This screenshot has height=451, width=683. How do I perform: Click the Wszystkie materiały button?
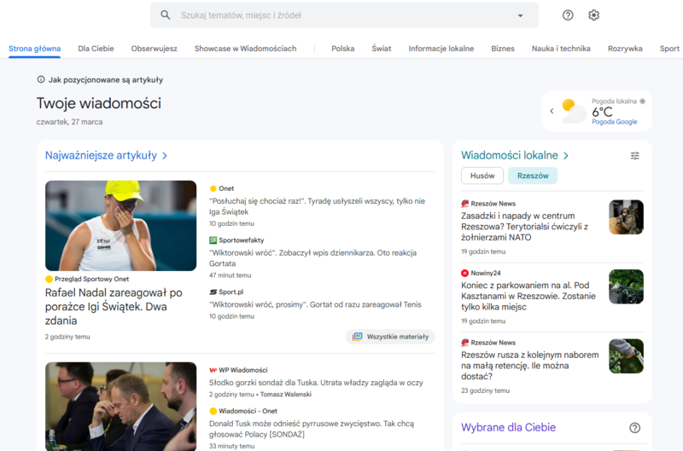point(390,337)
